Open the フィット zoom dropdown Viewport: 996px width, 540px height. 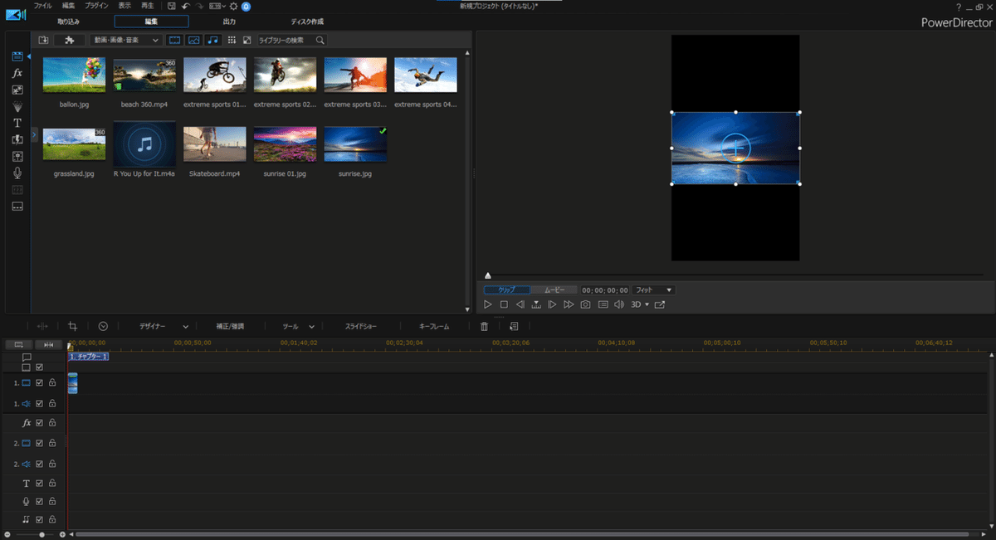point(653,290)
